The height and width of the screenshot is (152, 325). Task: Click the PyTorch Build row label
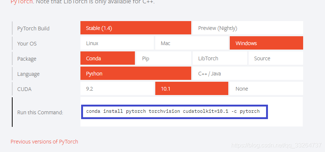pos(33,28)
